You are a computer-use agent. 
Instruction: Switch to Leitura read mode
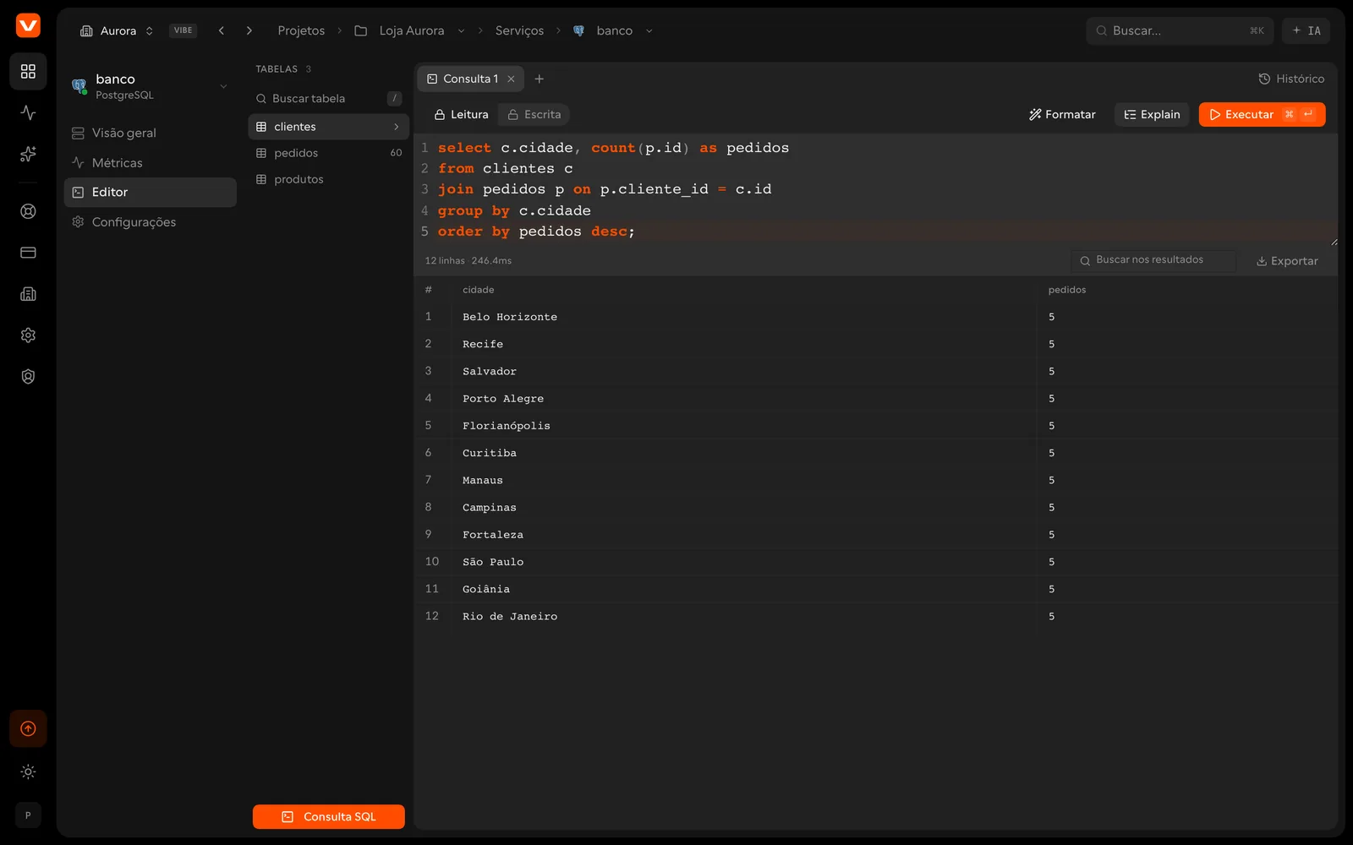click(x=461, y=114)
